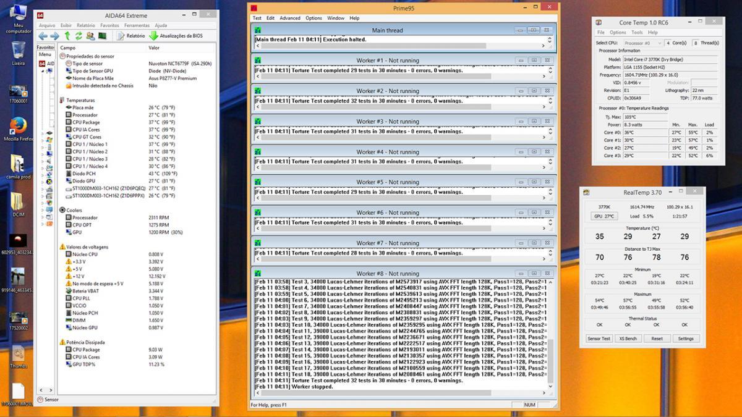742x417 pixels.
Task: Click Worker #8 horizontal scrollbar
Action: click(x=400, y=393)
